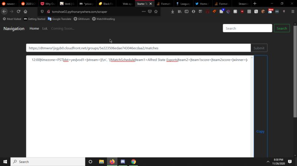Click the cloudfront URL input field
Viewport: 297px width, 166px height.
click(138, 48)
